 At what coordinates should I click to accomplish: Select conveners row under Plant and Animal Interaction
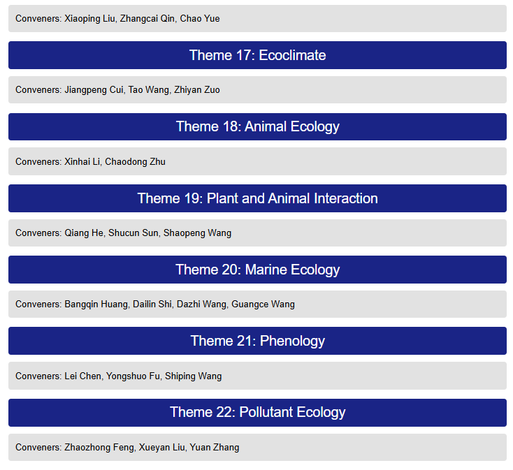pos(257,233)
